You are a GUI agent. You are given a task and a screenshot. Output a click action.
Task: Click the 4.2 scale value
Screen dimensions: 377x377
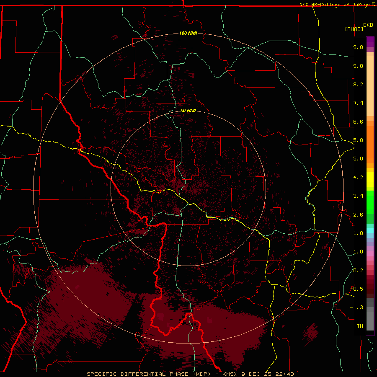pos(358,178)
